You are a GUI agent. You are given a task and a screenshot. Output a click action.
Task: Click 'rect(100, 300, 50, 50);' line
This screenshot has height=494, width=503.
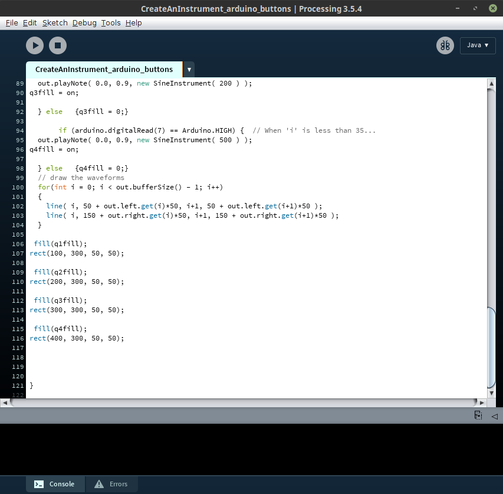point(77,253)
